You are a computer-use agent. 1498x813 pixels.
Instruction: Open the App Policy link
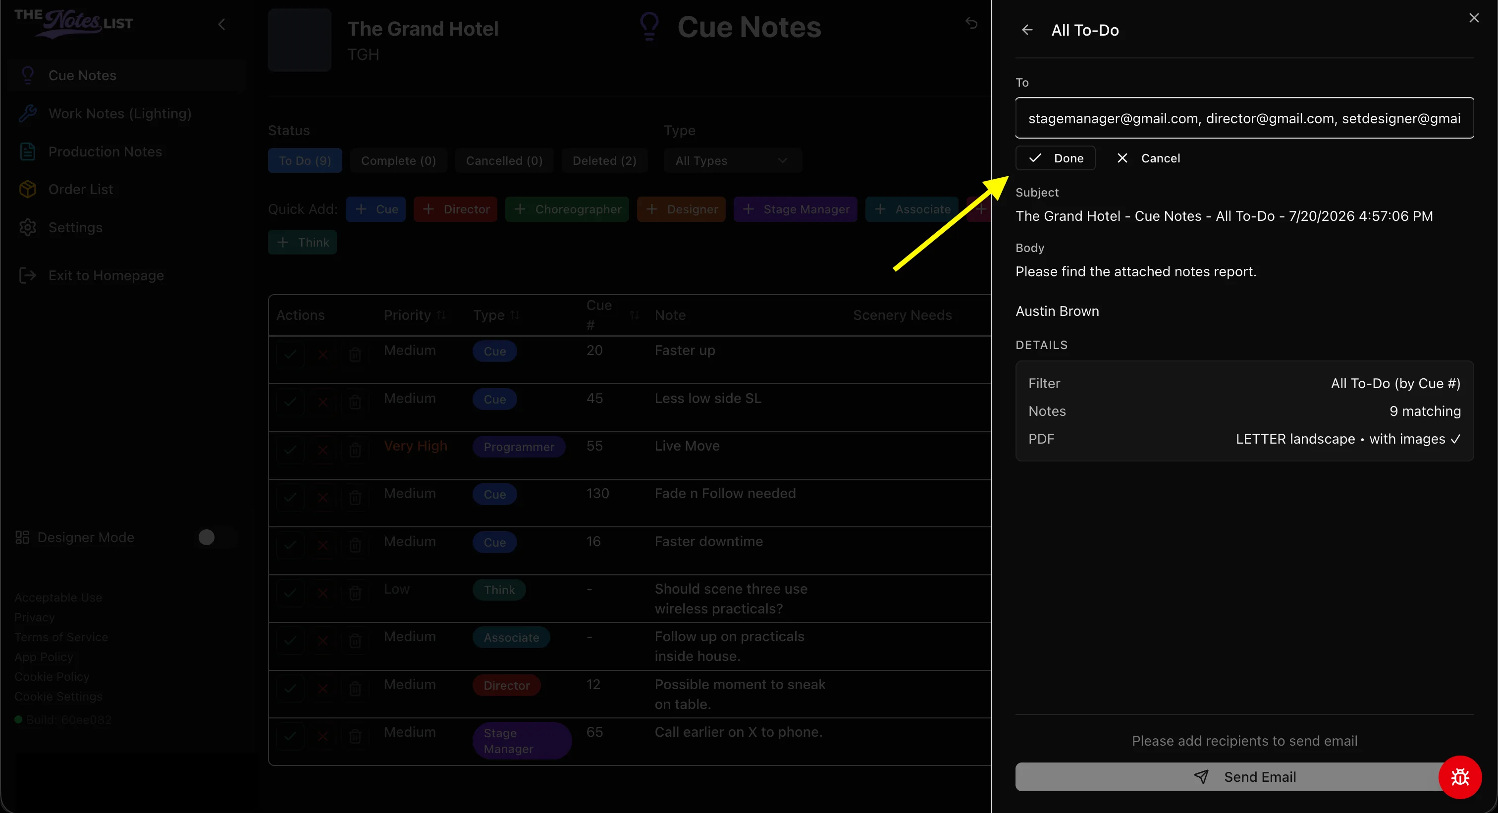[44, 656]
